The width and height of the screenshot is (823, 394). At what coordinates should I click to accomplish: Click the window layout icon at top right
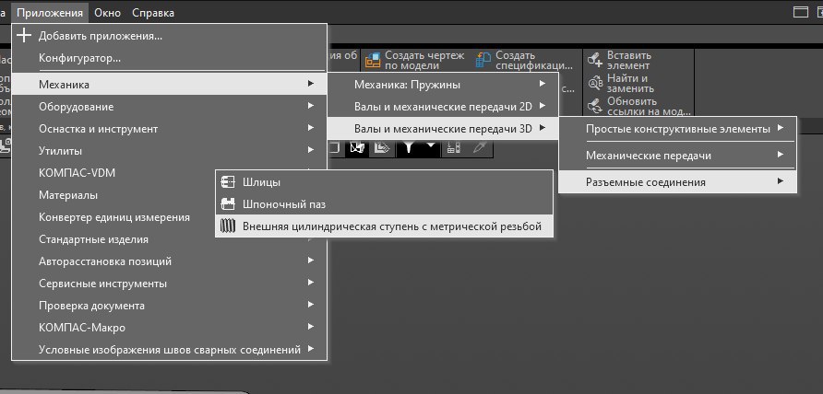pos(801,13)
